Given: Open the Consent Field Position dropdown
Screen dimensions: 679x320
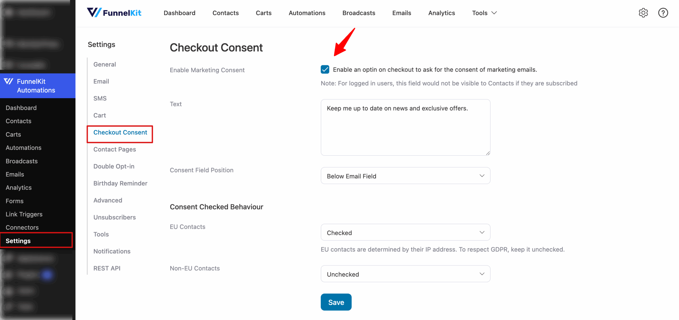Looking at the screenshot, I should coord(405,176).
